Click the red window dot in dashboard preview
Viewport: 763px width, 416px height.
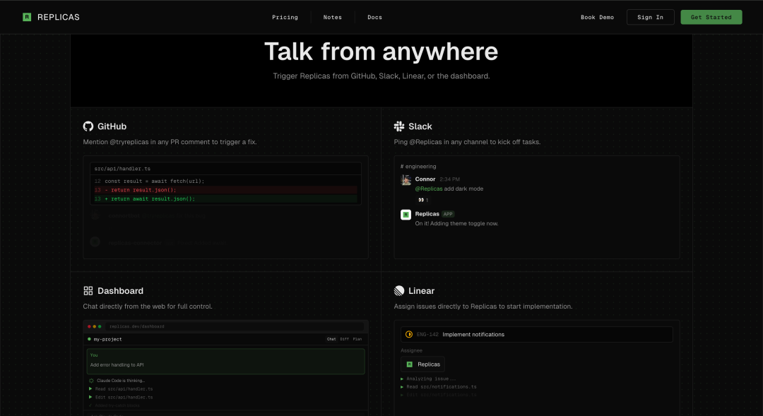pyautogui.click(x=89, y=326)
